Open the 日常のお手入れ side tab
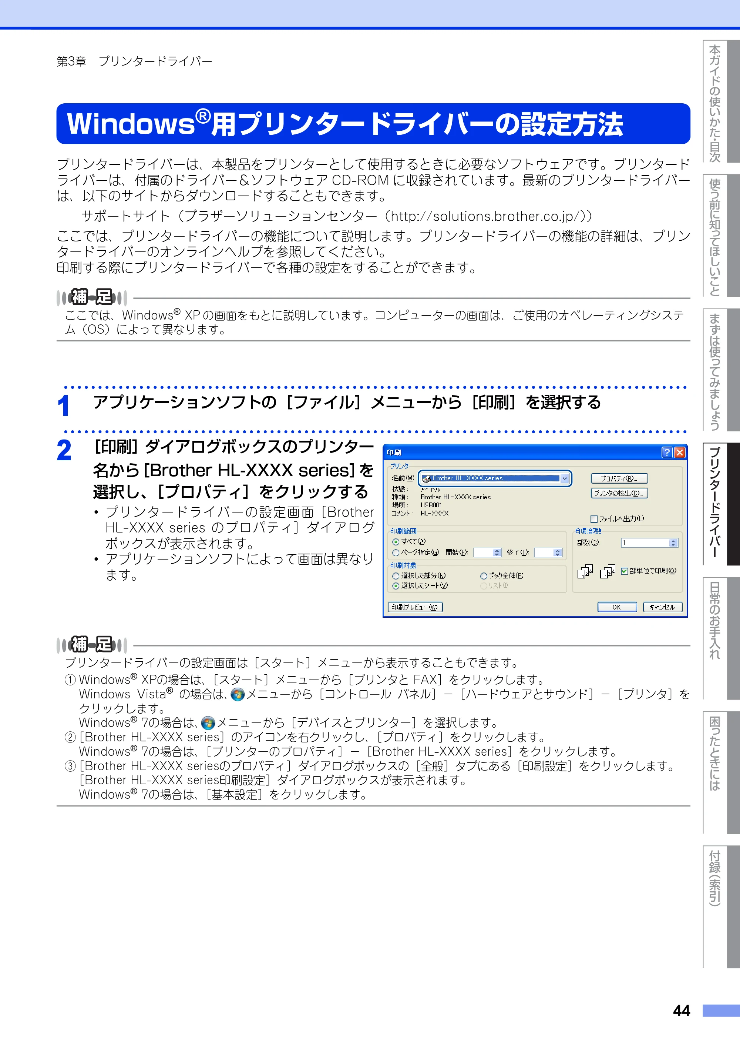740x1045 pixels. pyautogui.click(x=721, y=638)
